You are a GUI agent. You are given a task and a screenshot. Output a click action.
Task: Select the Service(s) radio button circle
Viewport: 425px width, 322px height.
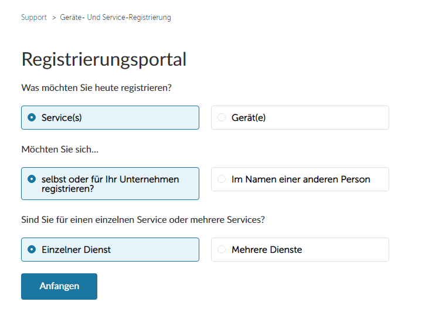tap(32, 117)
